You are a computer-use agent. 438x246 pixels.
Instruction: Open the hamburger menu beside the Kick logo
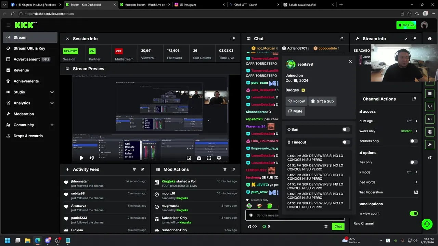tap(8, 25)
